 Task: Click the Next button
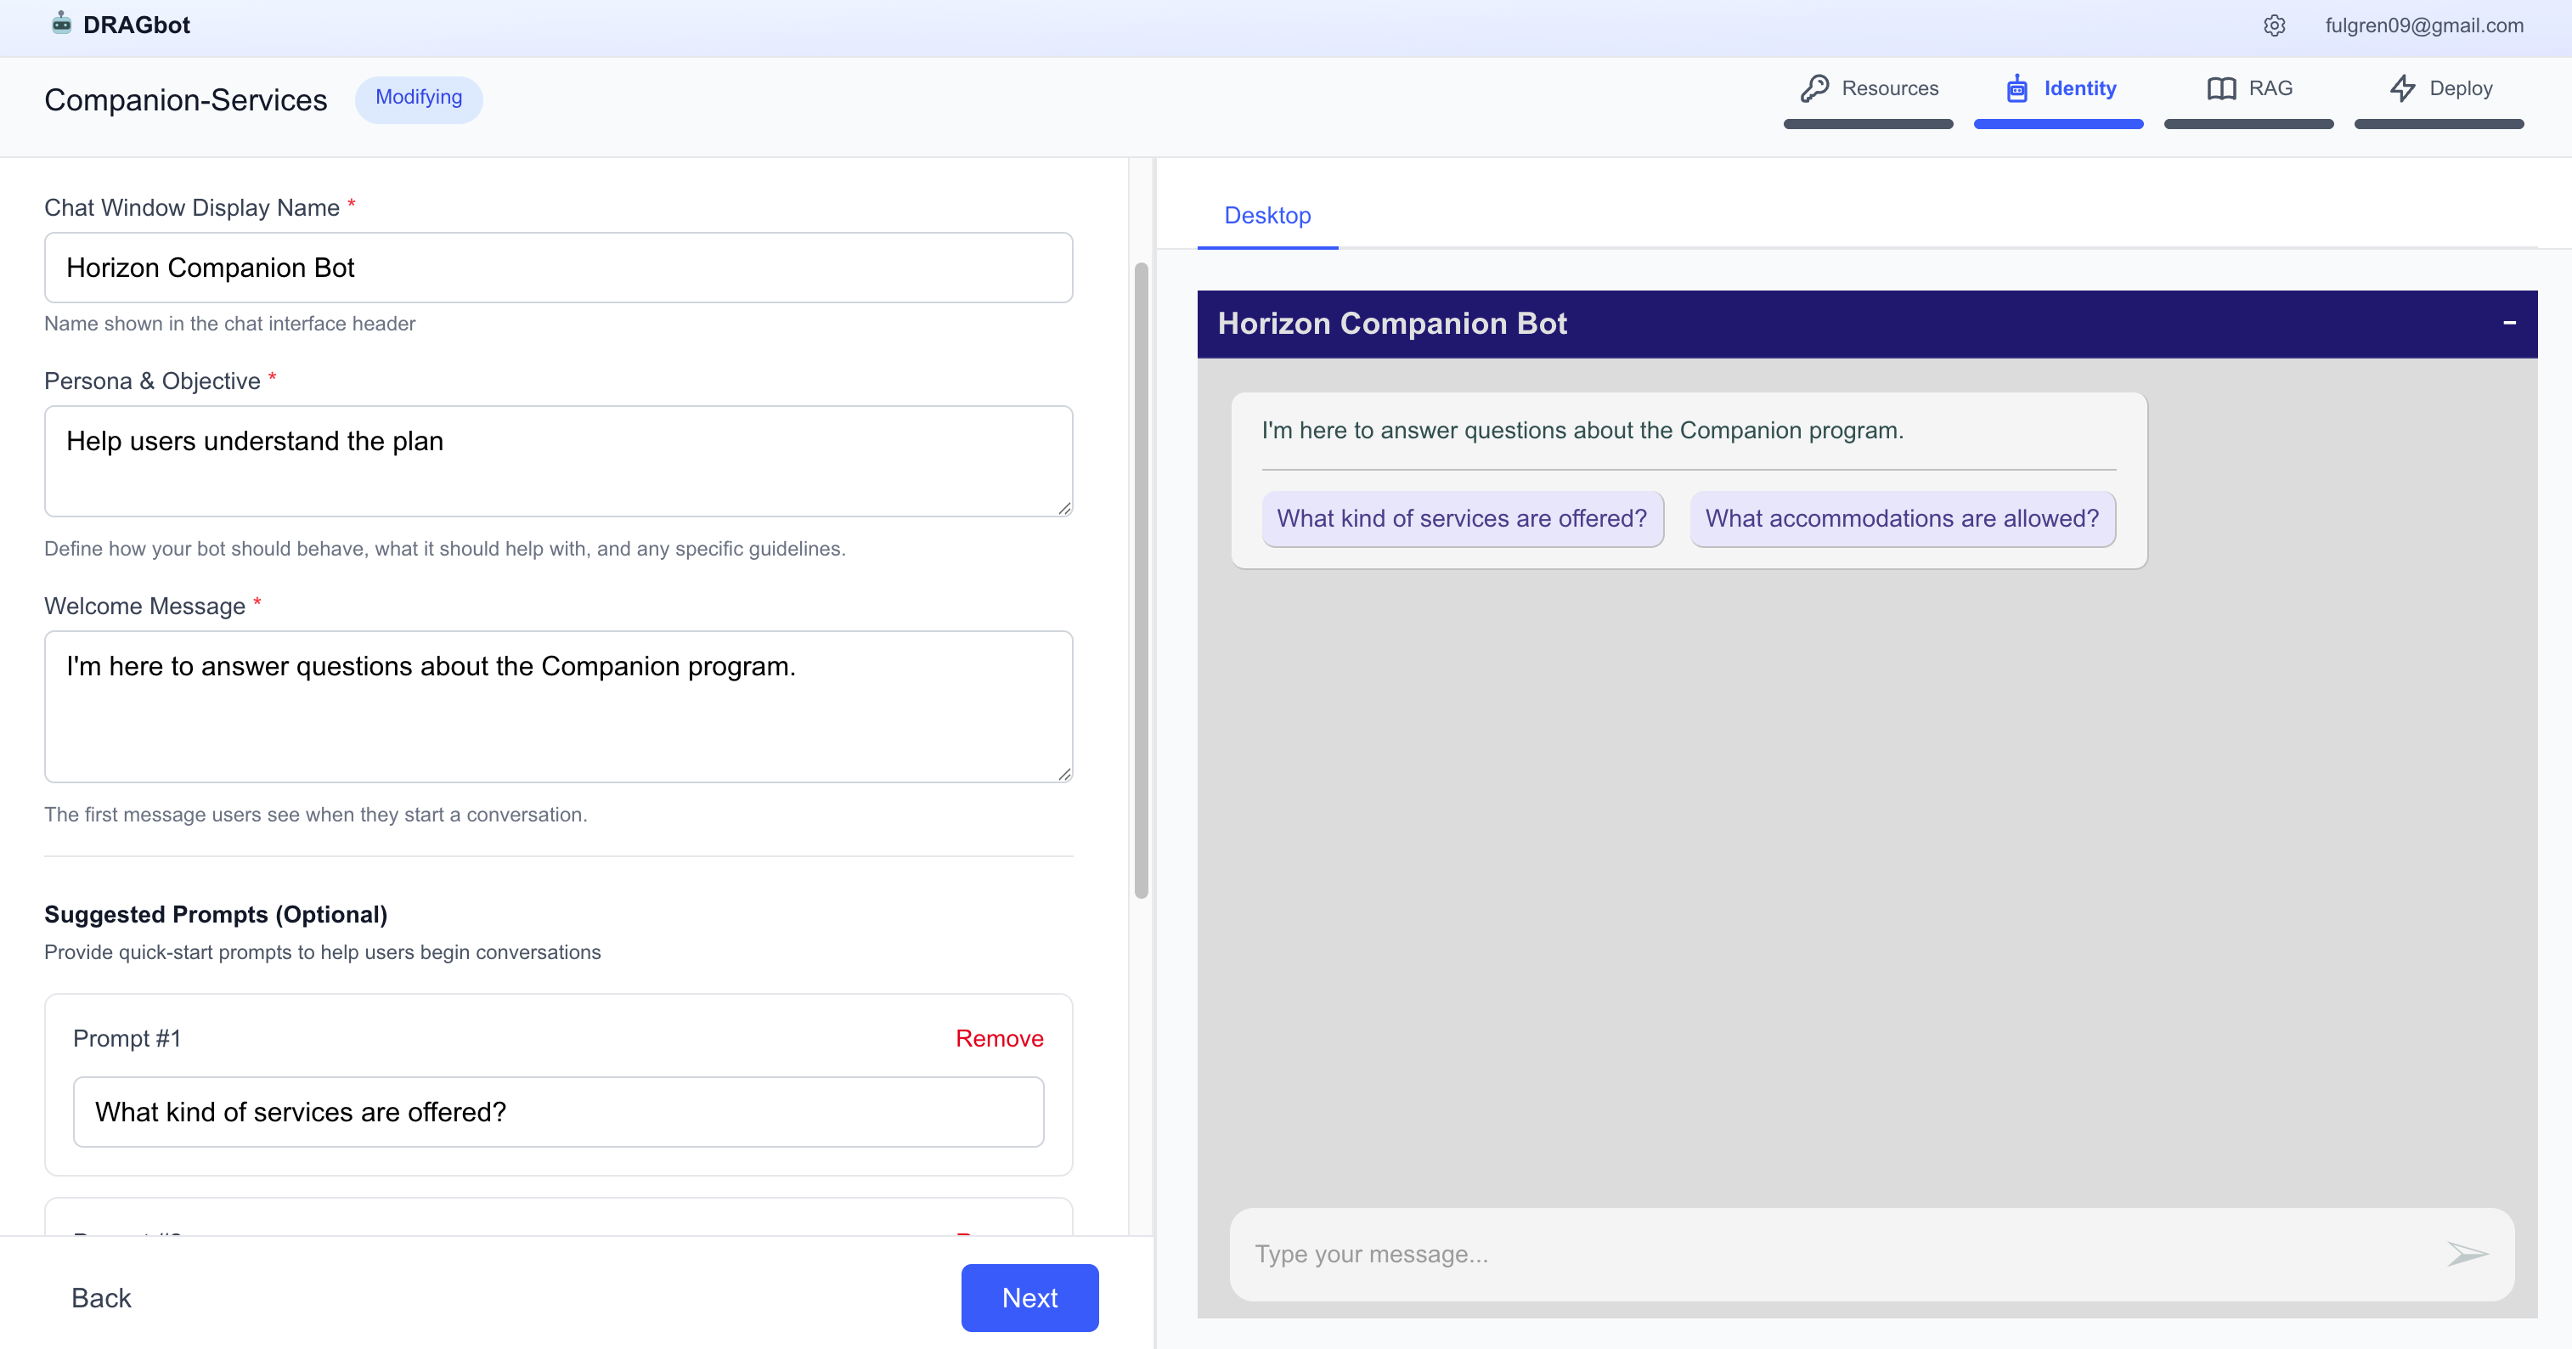coord(1029,1297)
